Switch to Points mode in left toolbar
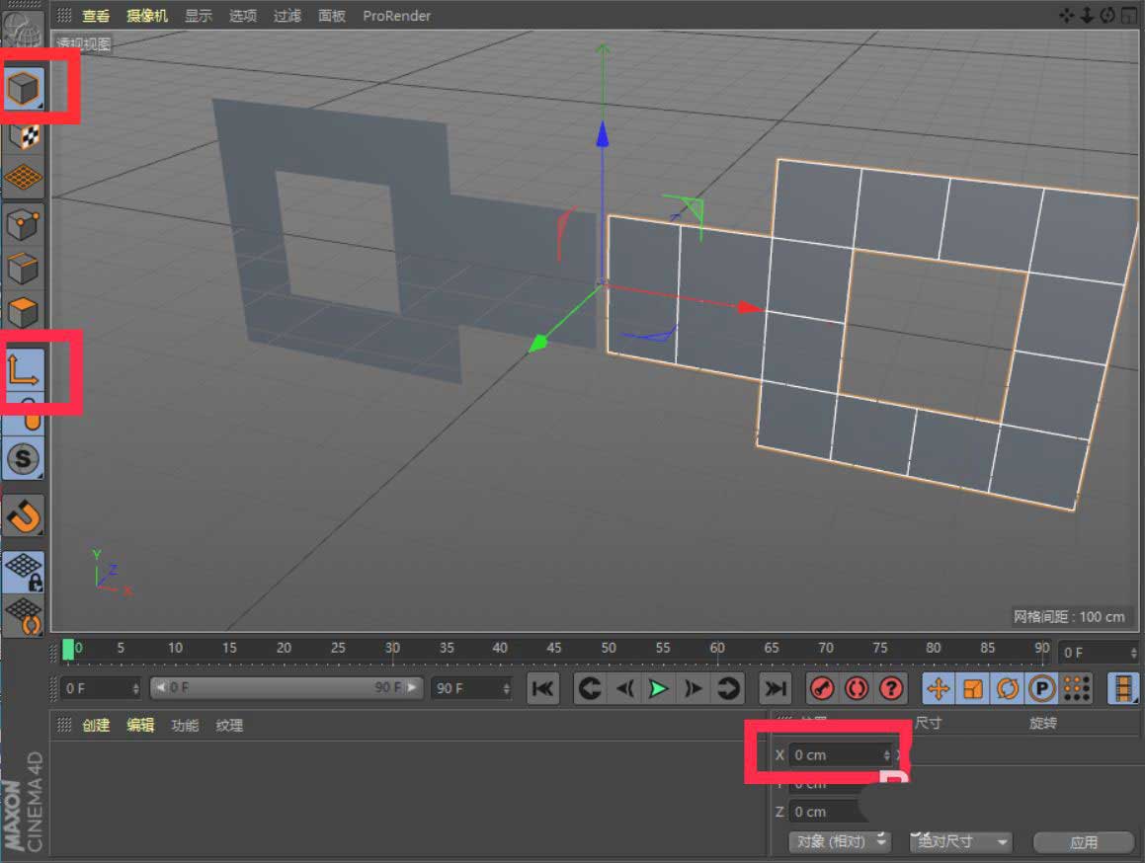Image resolution: width=1145 pixels, height=863 pixels. coord(23,224)
